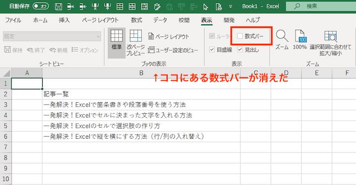
Task: Open the 開発 tab
Action: click(x=229, y=20)
